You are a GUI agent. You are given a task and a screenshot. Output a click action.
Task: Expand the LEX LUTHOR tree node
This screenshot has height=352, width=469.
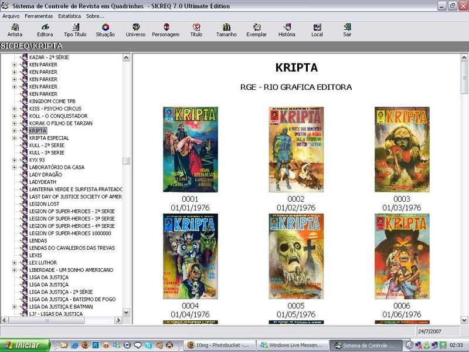tap(14, 263)
